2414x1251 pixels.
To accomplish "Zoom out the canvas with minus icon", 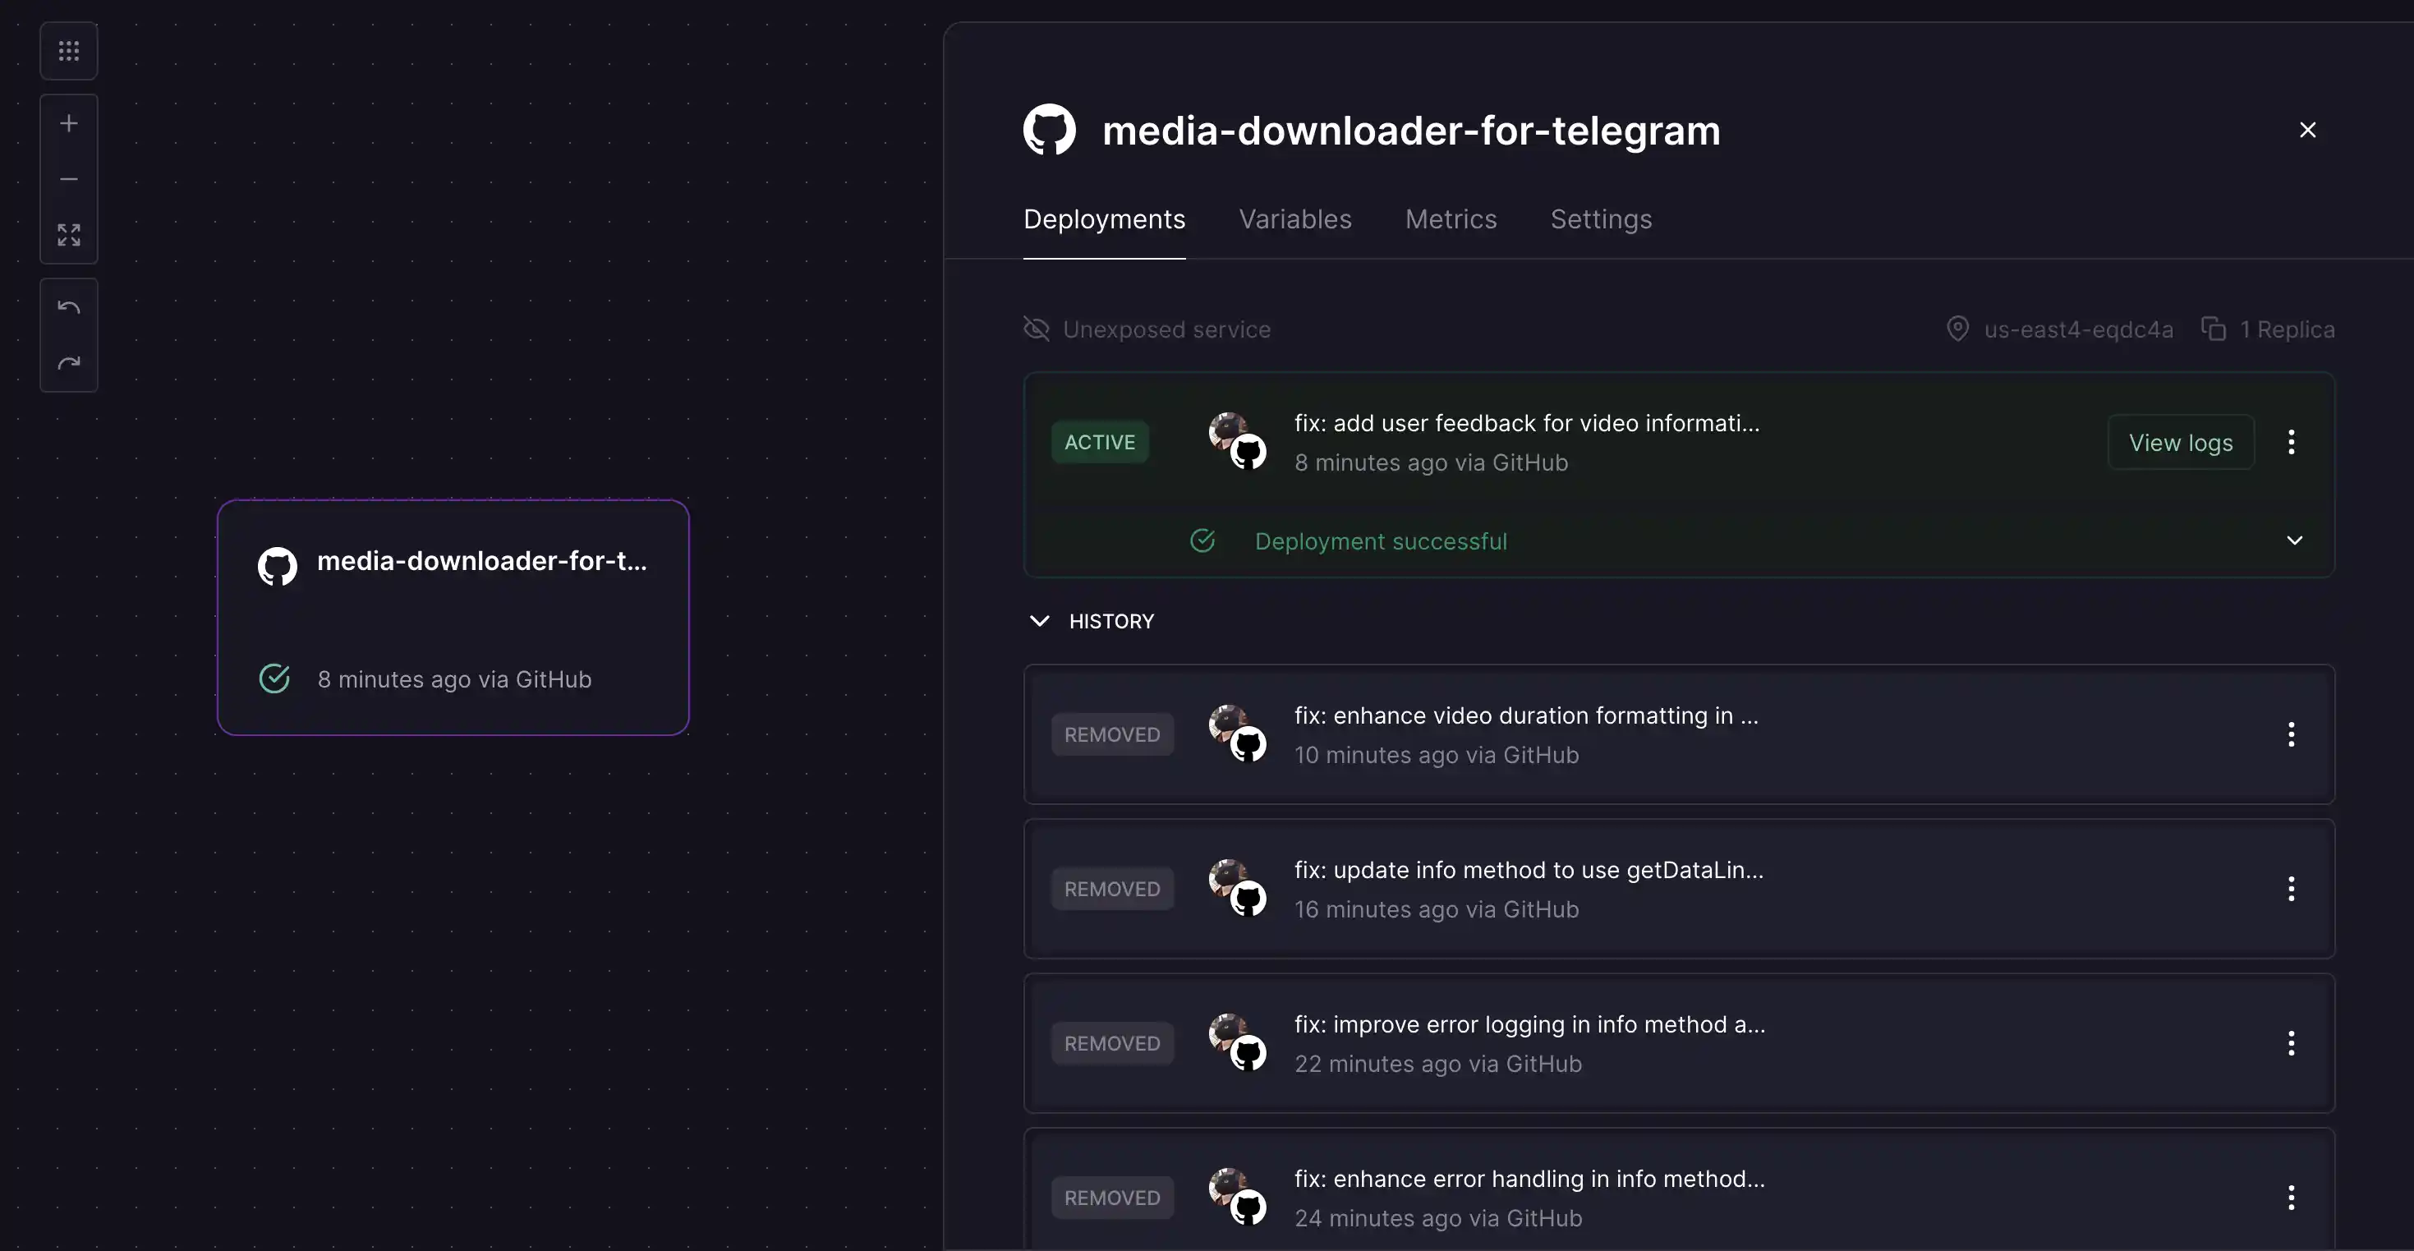I will pyautogui.click(x=68, y=178).
